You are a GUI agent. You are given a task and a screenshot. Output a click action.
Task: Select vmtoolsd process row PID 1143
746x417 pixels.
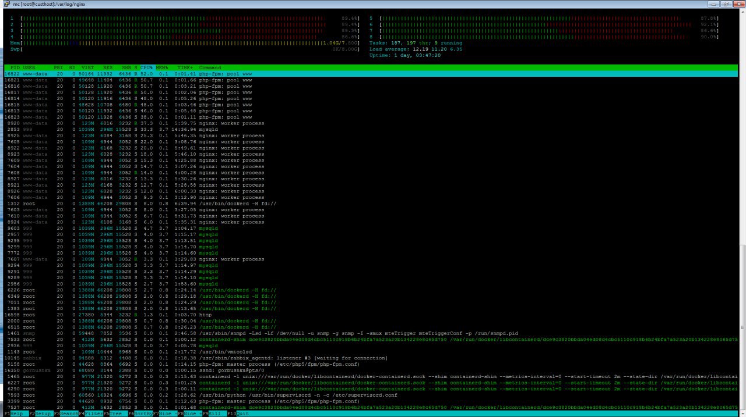point(371,352)
